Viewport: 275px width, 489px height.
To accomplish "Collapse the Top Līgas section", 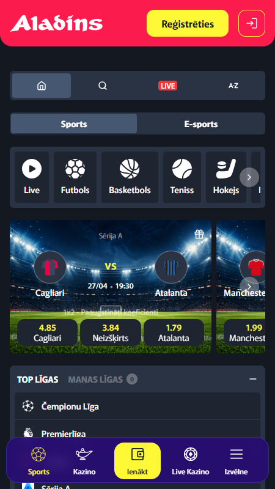I will pos(253,379).
